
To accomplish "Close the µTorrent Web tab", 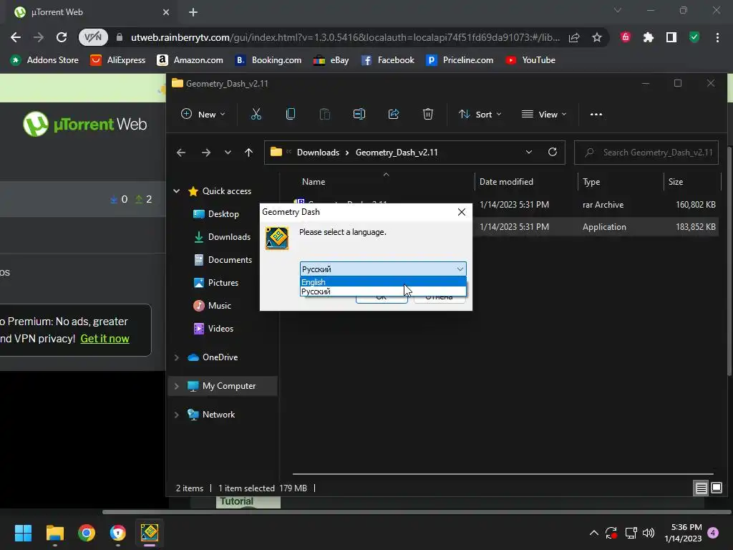I will [166, 12].
